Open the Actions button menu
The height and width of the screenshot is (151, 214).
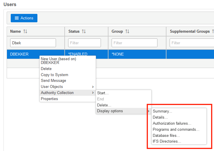pos(24,18)
